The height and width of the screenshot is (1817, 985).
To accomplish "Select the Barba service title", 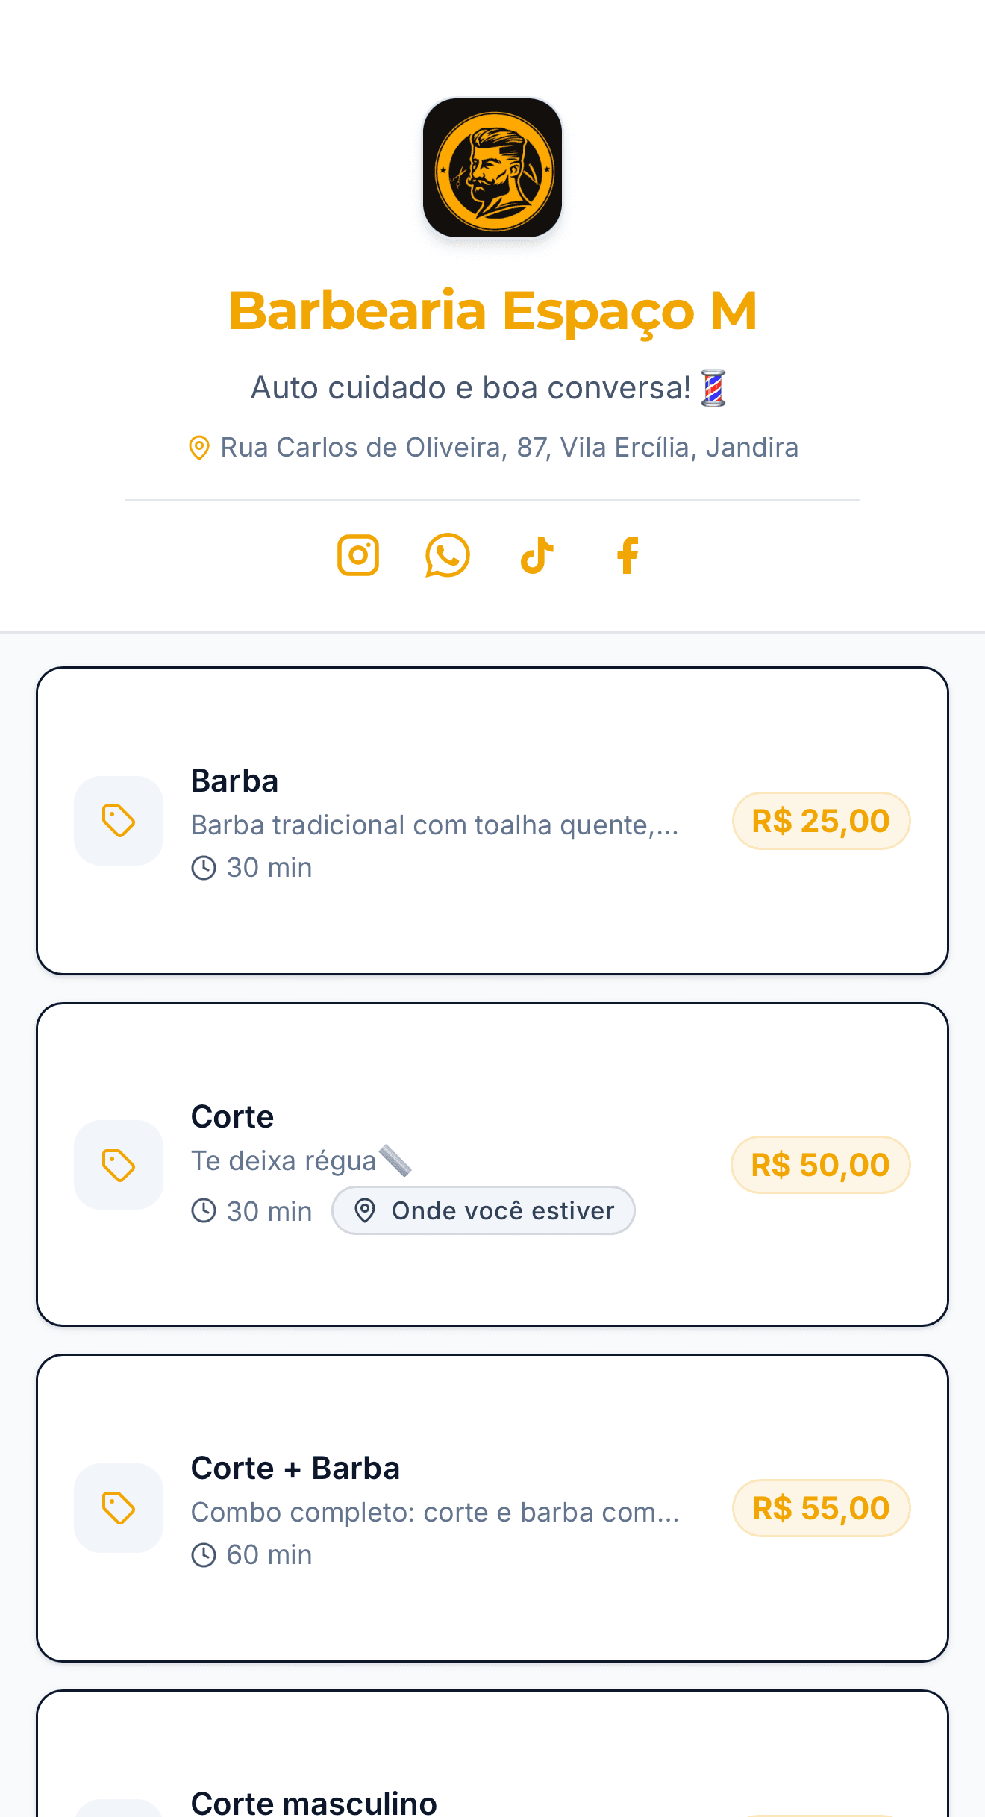I will tap(234, 781).
